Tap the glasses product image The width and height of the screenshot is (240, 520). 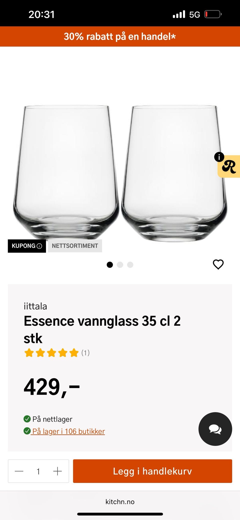click(x=120, y=170)
